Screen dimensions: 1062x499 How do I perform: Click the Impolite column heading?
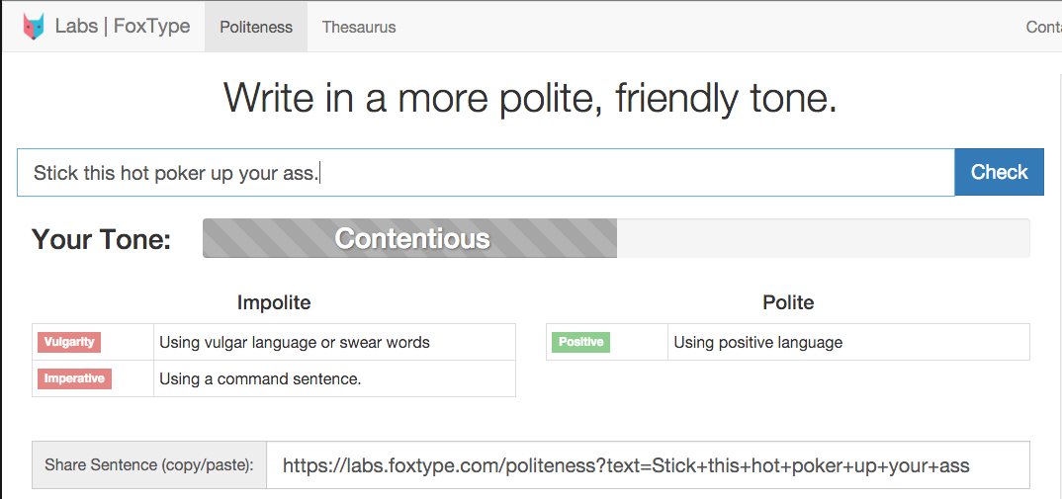pyautogui.click(x=274, y=302)
